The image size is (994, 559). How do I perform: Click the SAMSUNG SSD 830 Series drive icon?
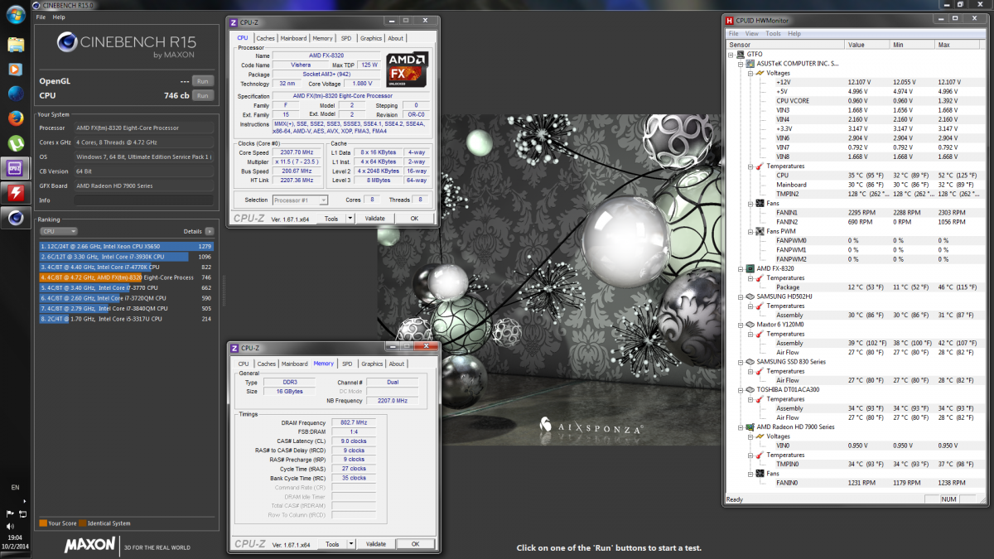click(750, 362)
